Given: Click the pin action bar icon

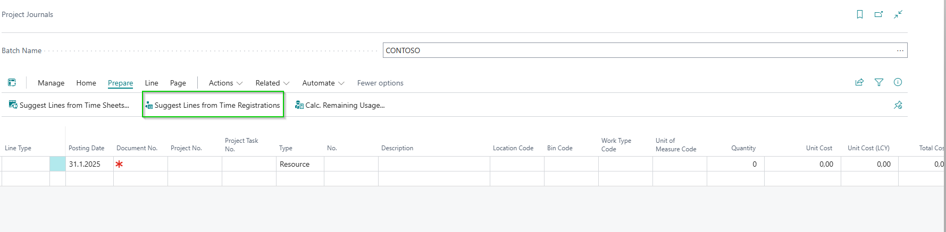Looking at the screenshot, I should pos(898,105).
